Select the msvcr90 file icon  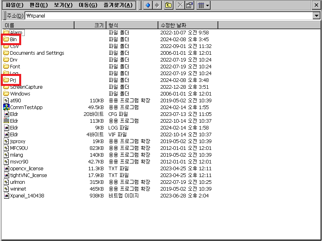click(6, 161)
